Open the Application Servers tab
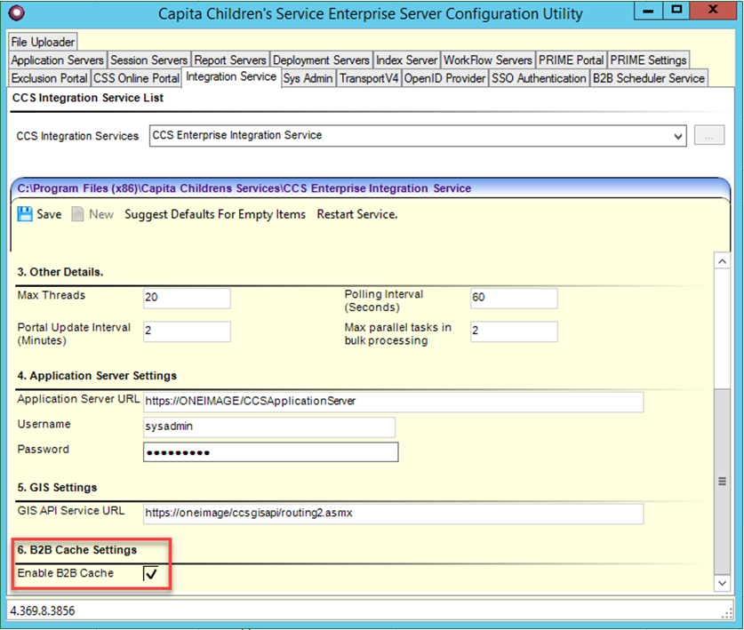 pos(58,60)
